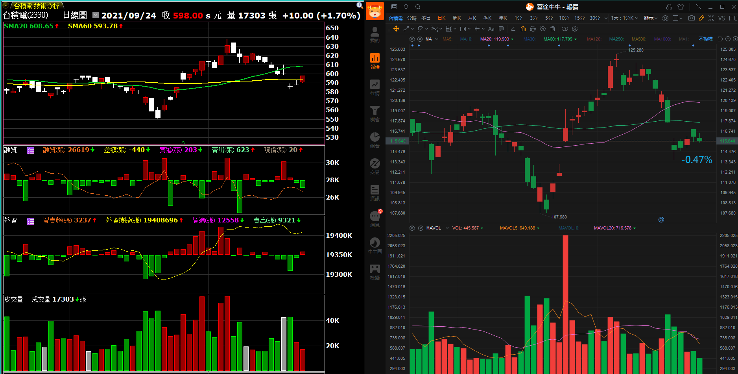The image size is (738, 374).
Task: Click zoom in plus circle on chart
Action: [735, 39]
